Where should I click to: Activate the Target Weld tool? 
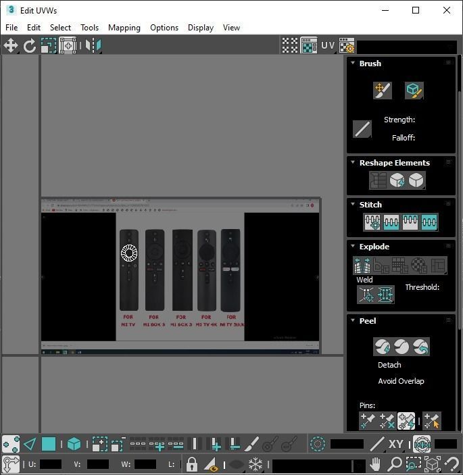(366, 294)
